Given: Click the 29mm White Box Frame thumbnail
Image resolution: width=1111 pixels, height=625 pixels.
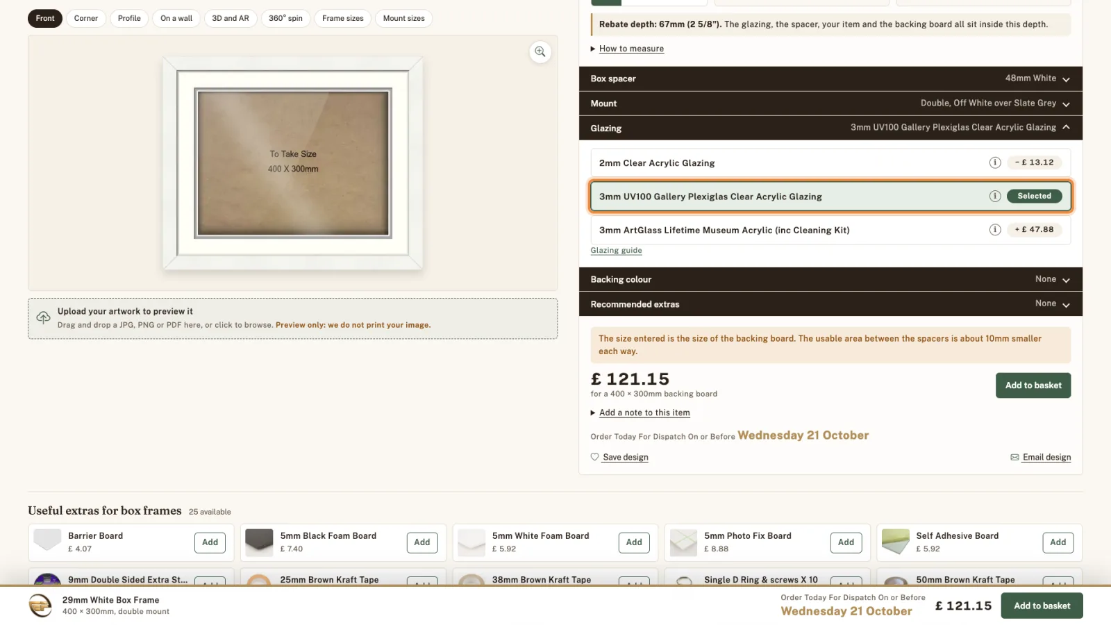Looking at the screenshot, I should [41, 606].
